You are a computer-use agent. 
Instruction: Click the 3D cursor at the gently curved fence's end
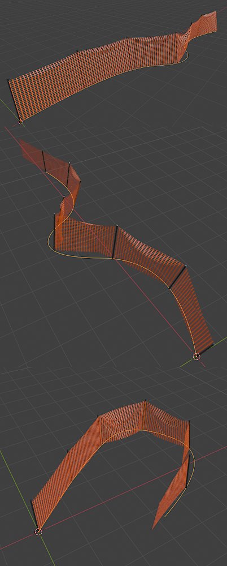[20, 122]
